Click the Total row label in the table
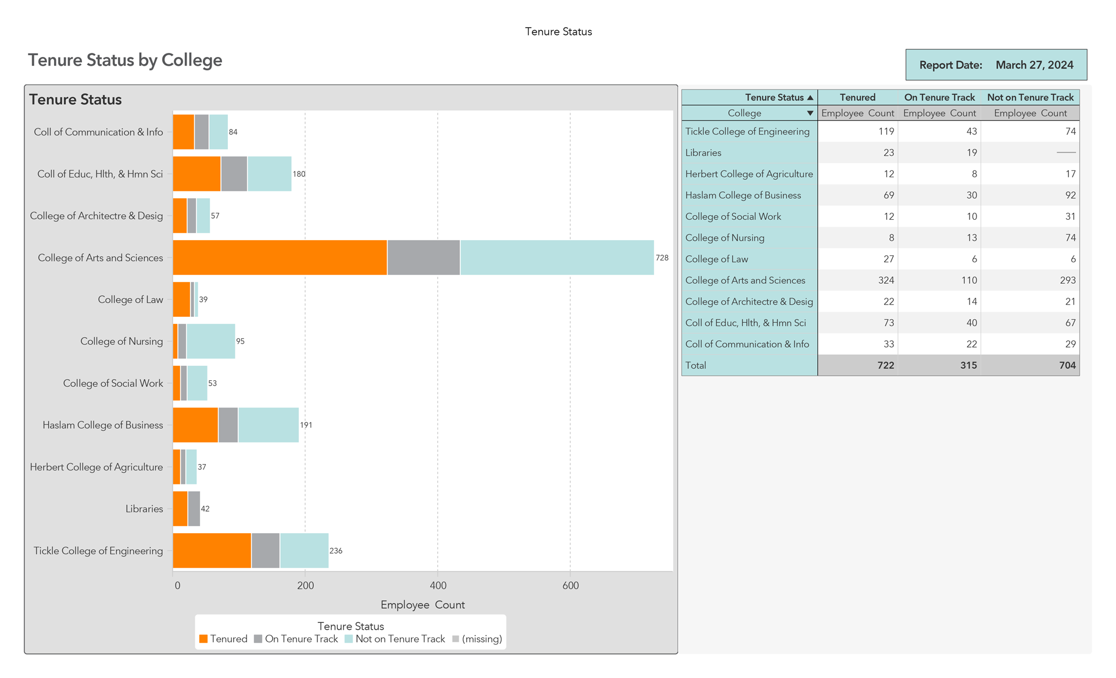The width and height of the screenshot is (1116, 678). click(696, 366)
